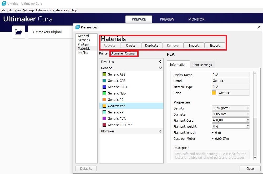Click scroll down arrow in Information panel
This screenshot has width=263, height=174.
tap(255, 158)
